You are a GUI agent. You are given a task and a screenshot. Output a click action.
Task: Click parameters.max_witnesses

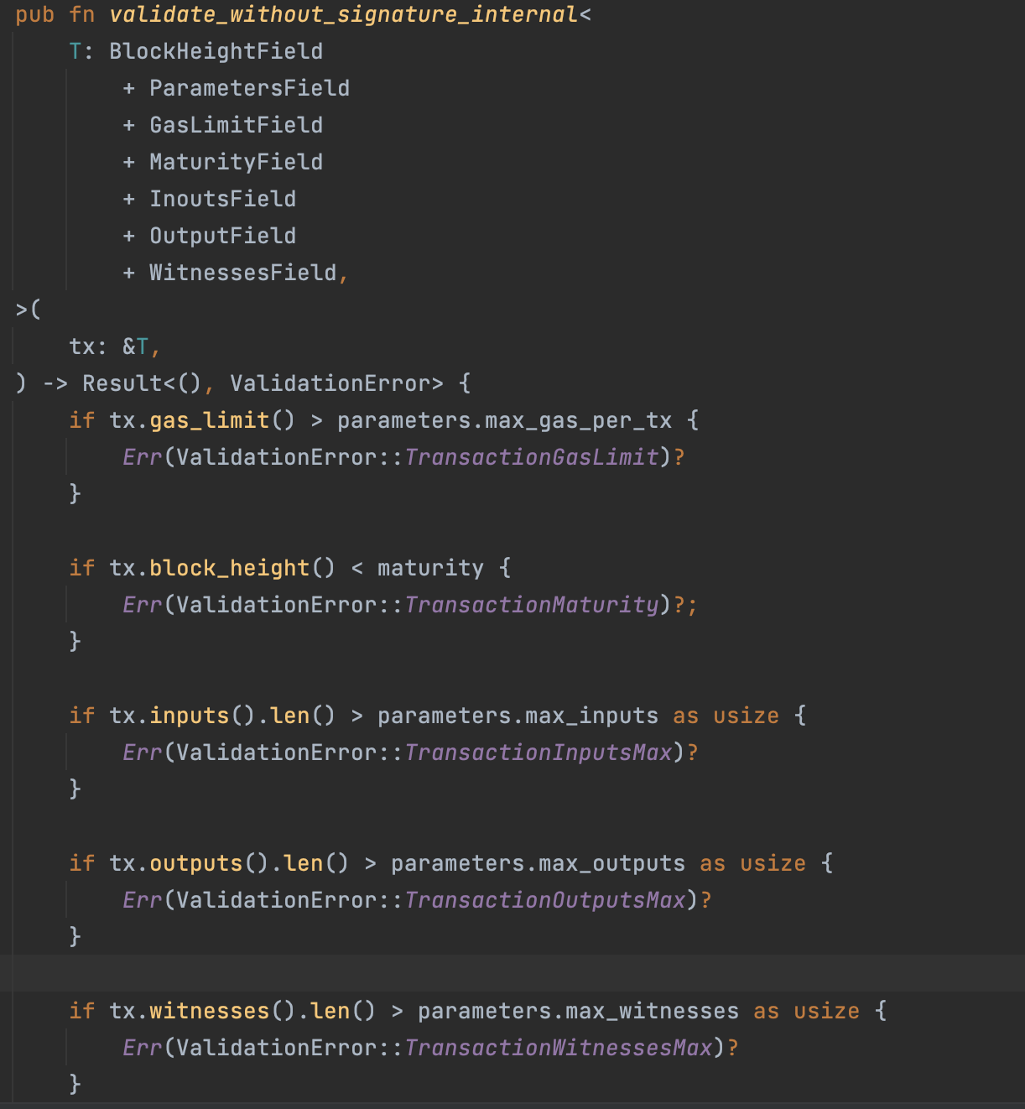pos(579,1011)
